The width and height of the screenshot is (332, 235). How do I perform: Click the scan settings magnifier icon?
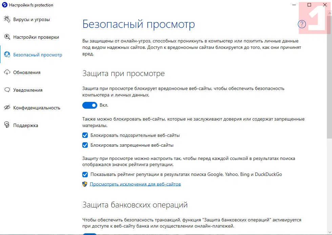click(7, 37)
